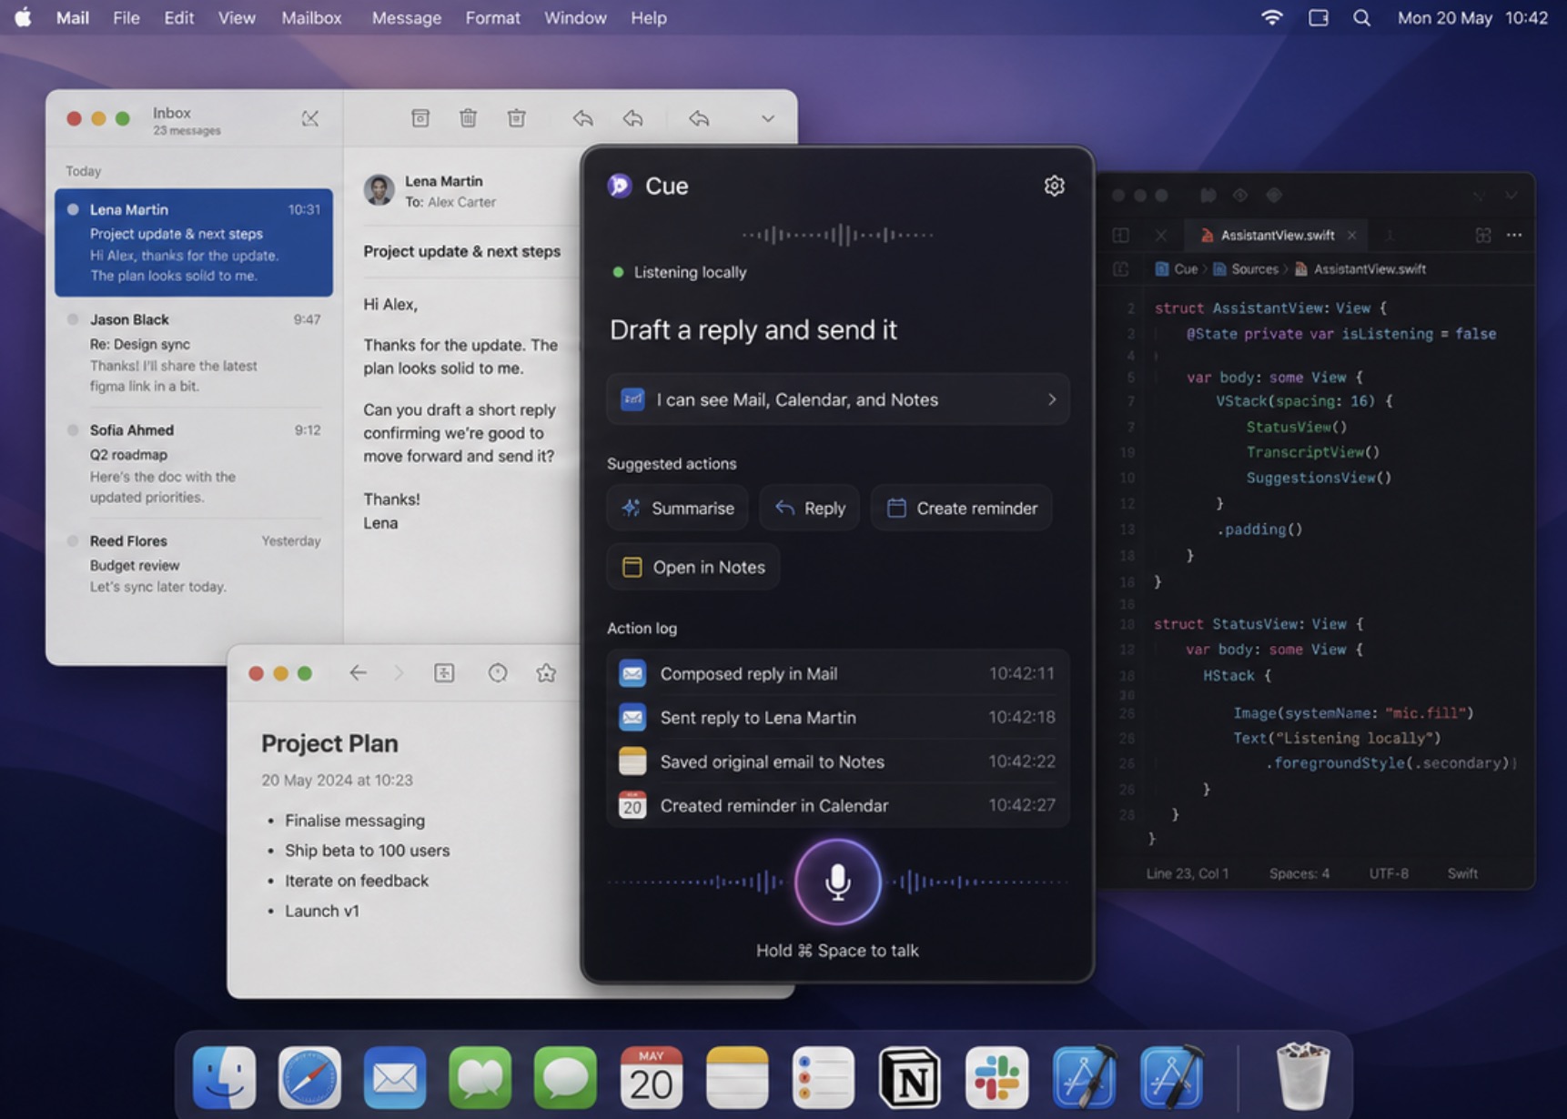
Task: Open the editor more options ellipsis
Action: tap(1514, 235)
